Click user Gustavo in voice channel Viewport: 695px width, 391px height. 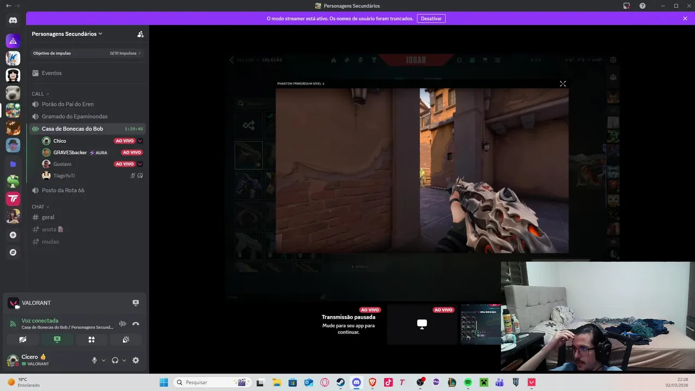click(62, 164)
